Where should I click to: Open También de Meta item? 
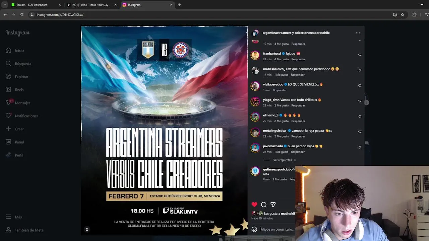pos(24,230)
